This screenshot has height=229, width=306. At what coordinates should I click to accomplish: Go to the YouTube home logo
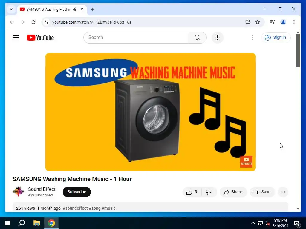point(40,38)
